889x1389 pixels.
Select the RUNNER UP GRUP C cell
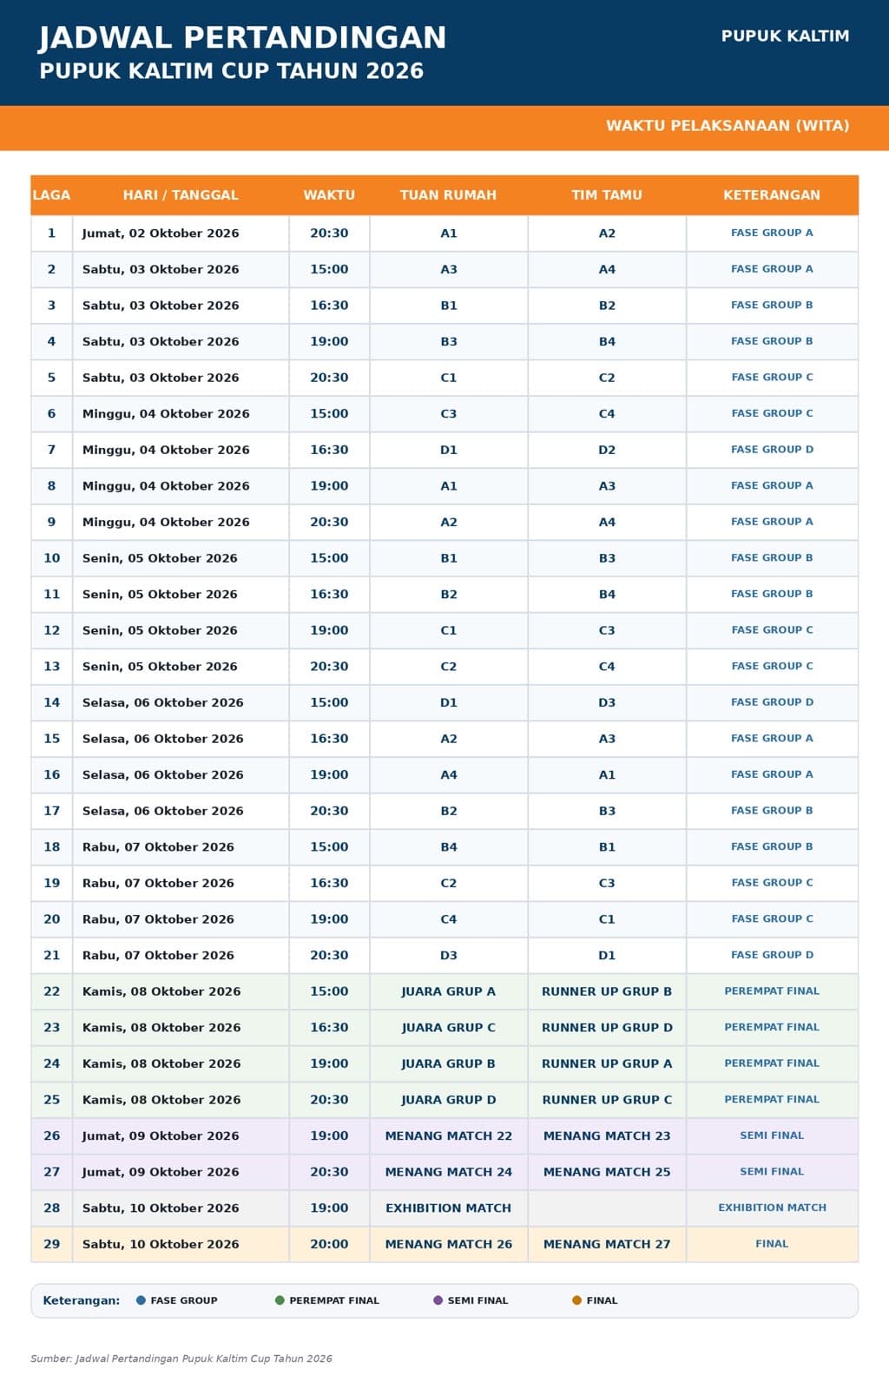coord(607,1100)
